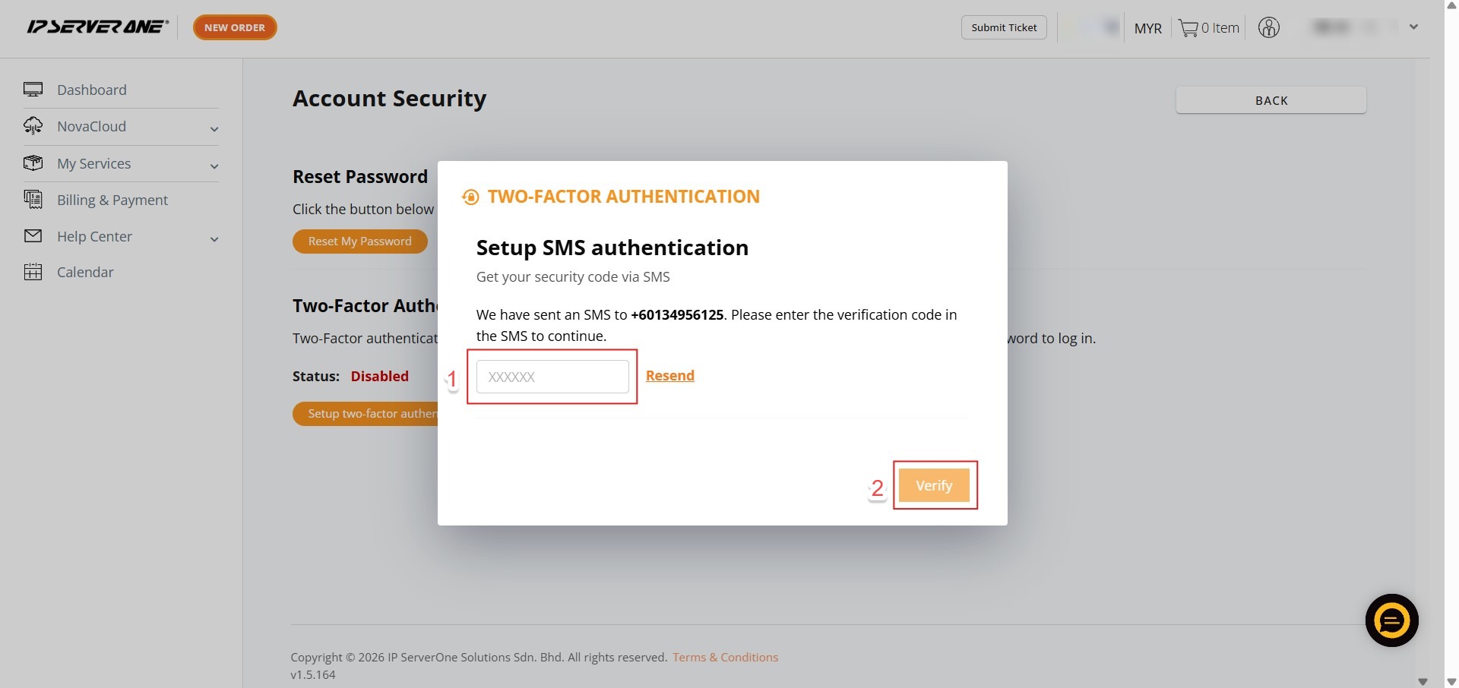Image resolution: width=1459 pixels, height=688 pixels.
Task: Click the Help Center envelope icon
Action: click(x=33, y=236)
